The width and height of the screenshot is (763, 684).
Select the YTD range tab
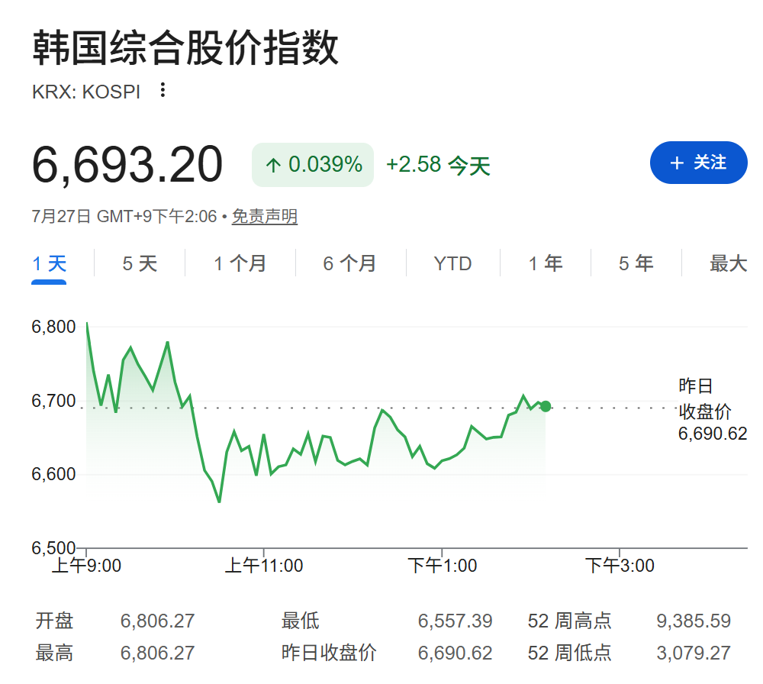click(452, 264)
